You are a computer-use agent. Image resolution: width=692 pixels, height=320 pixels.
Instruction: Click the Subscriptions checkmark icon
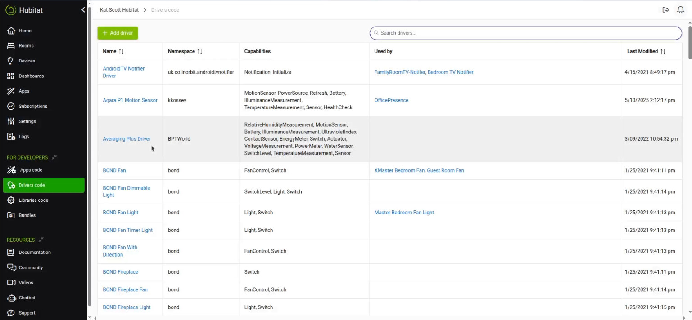tap(11, 106)
